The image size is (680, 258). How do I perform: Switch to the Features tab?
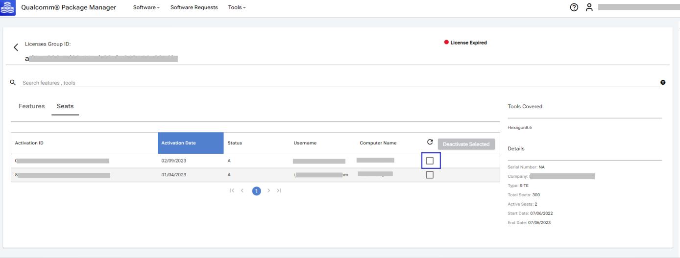31,106
